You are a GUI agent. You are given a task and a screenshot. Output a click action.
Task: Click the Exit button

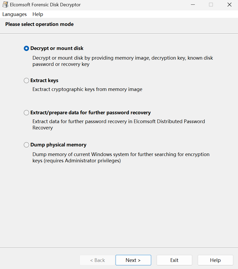click(x=174, y=260)
